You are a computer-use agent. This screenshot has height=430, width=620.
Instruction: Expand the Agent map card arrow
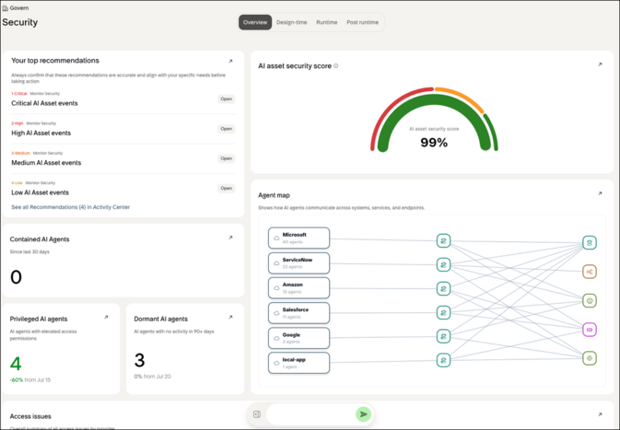click(x=600, y=193)
